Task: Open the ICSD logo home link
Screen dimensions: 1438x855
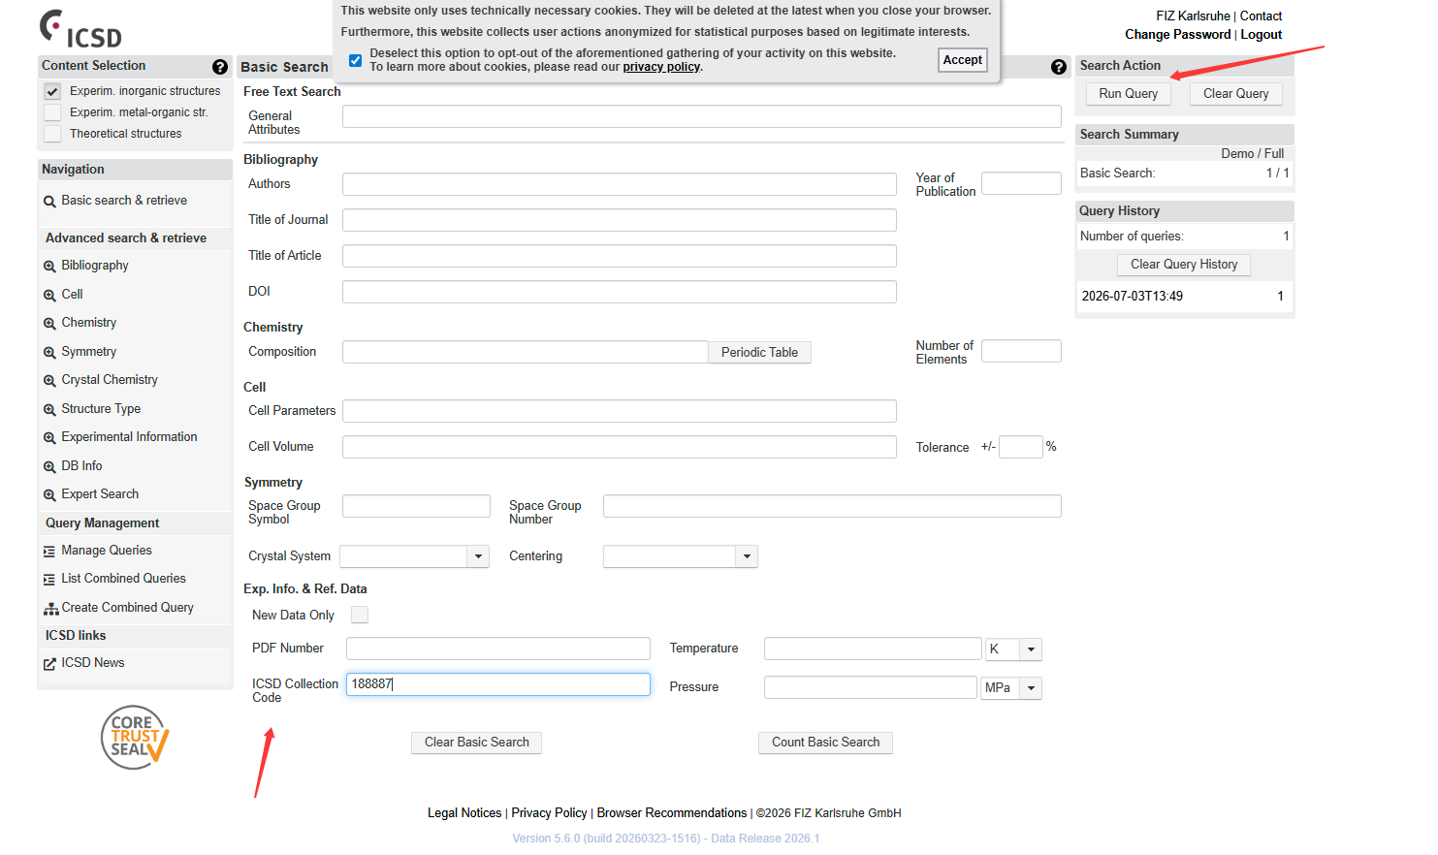Action: 80,29
